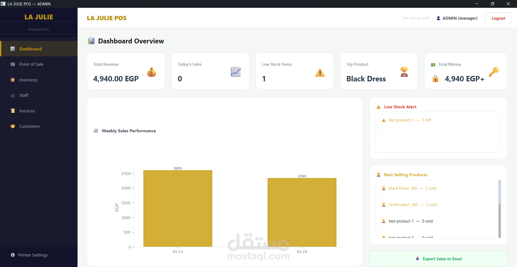
Task: Click the Logout button
Action: (x=498, y=18)
